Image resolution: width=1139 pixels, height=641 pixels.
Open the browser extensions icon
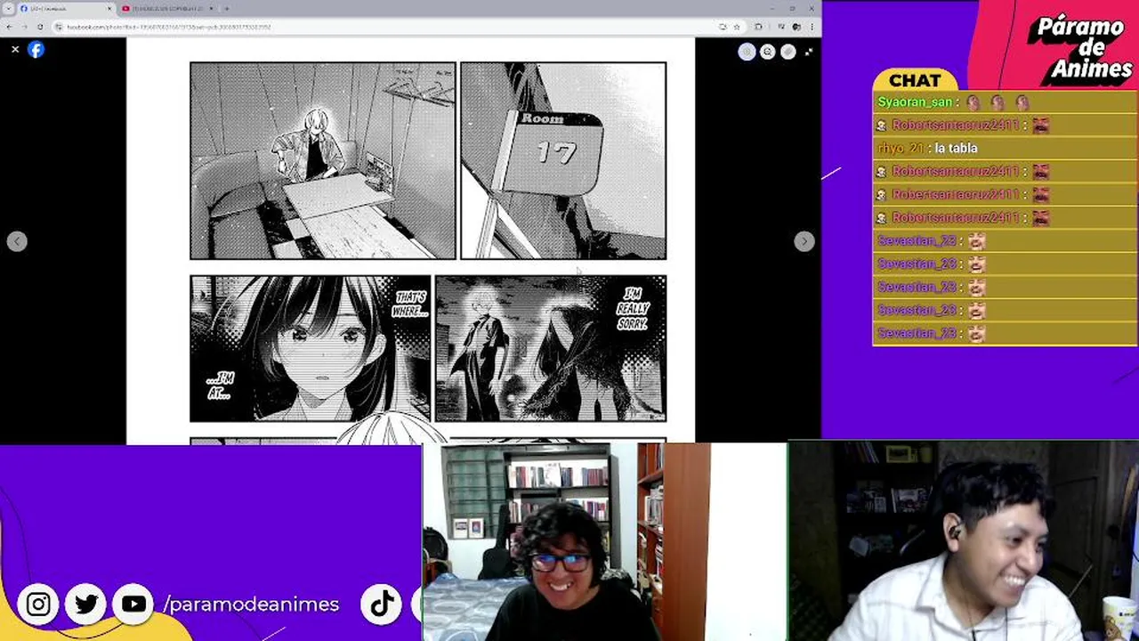(758, 27)
